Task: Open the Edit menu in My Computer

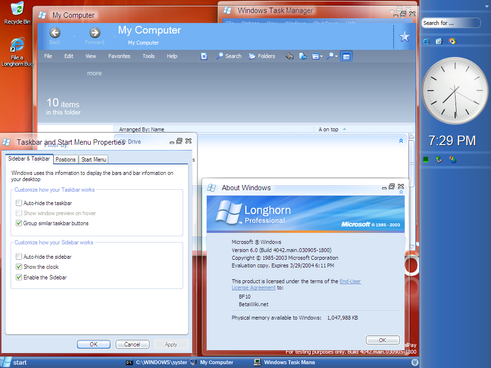Action: (69, 57)
